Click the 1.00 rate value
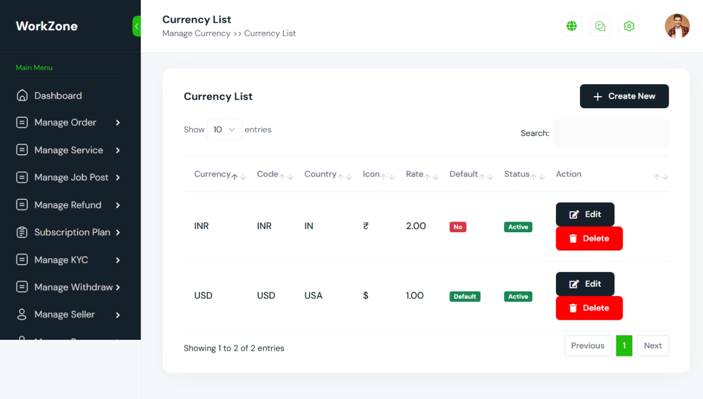This screenshot has height=399, width=703. (x=415, y=295)
